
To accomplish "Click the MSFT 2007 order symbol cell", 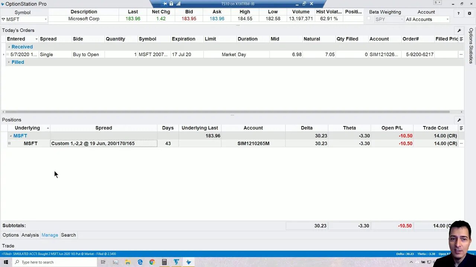I will pos(154,55).
